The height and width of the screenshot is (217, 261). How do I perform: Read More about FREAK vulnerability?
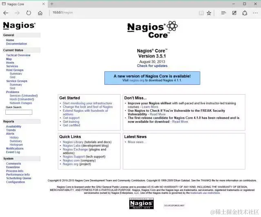[158, 114]
